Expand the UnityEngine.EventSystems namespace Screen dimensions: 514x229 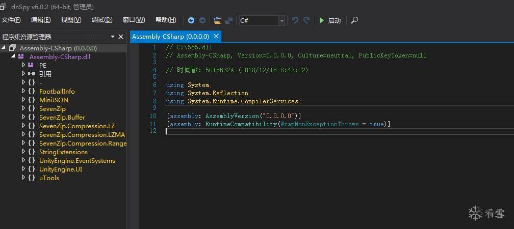23,160
